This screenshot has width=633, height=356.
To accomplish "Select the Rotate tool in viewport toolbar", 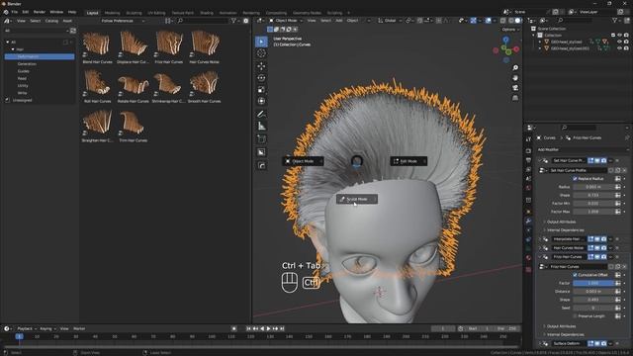I will (261, 78).
